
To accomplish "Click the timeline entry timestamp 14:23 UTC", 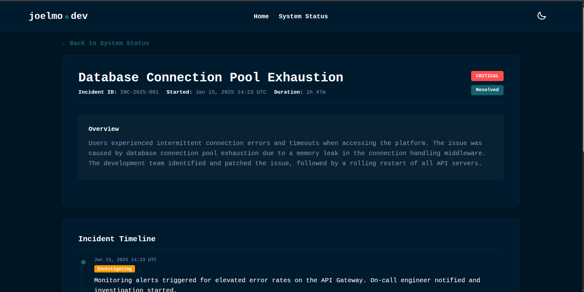I will [125, 260].
